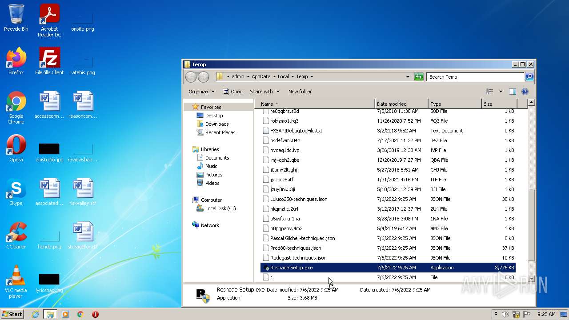Sort by Date modified column
The height and width of the screenshot is (320, 569).
tap(402, 104)
